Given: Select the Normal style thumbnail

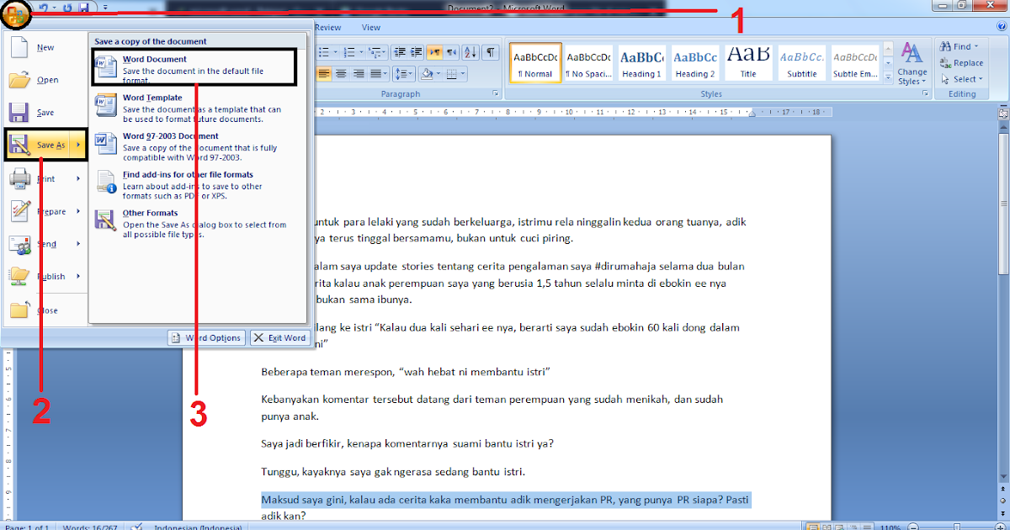Looking at the screenshot, I should tap(536, 61).
